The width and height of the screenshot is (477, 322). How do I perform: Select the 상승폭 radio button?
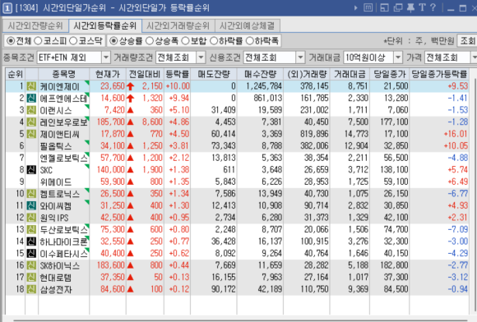pos(150,41)
